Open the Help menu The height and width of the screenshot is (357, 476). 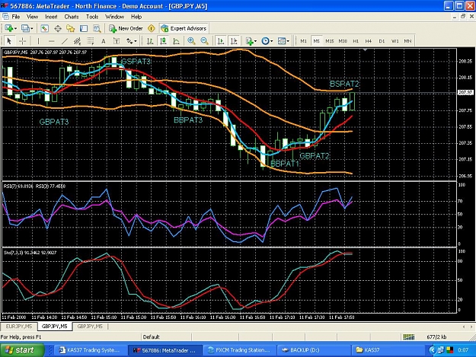136,17
